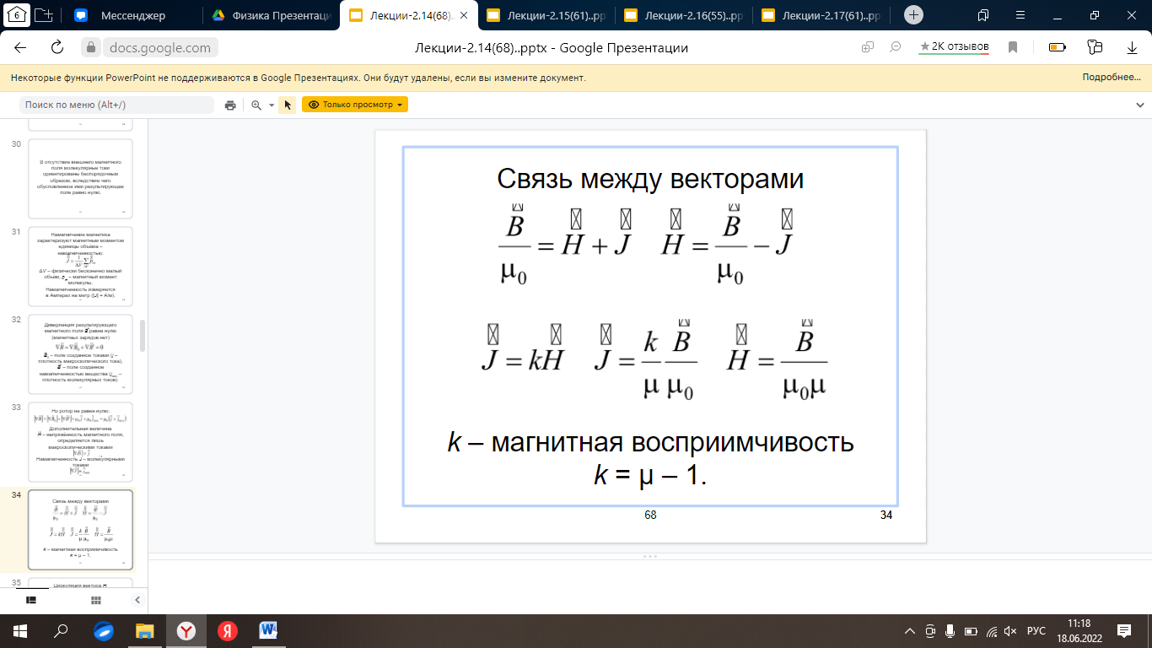Click the '2К отзывов' reviews button
This screenshot has height=648, width=1152.
954,47
